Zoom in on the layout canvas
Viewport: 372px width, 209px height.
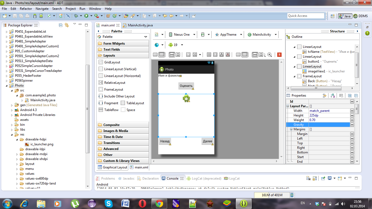coord(270,55)
